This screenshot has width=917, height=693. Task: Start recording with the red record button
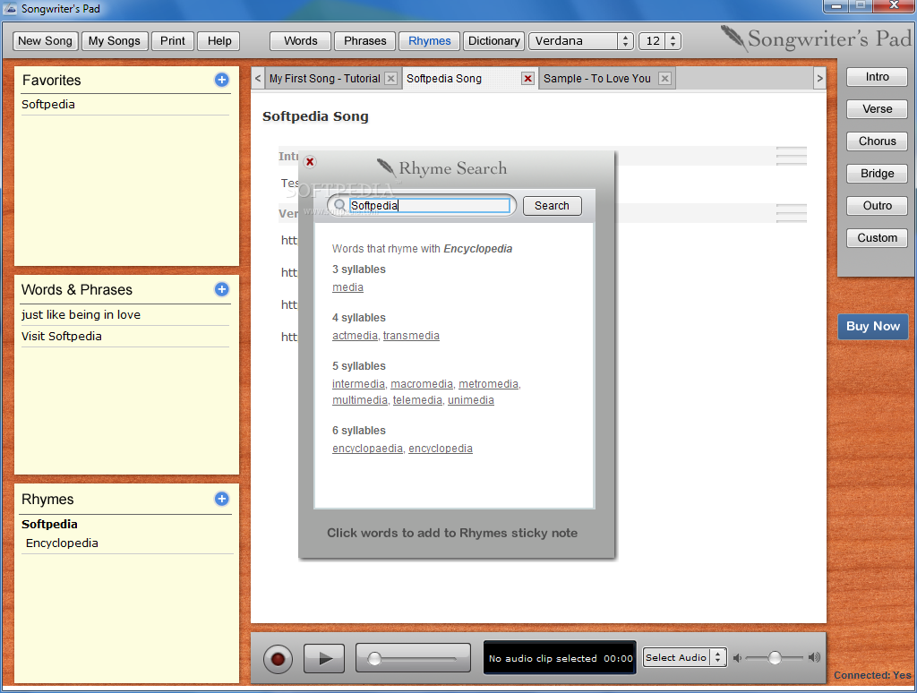(x=278, y=659)
